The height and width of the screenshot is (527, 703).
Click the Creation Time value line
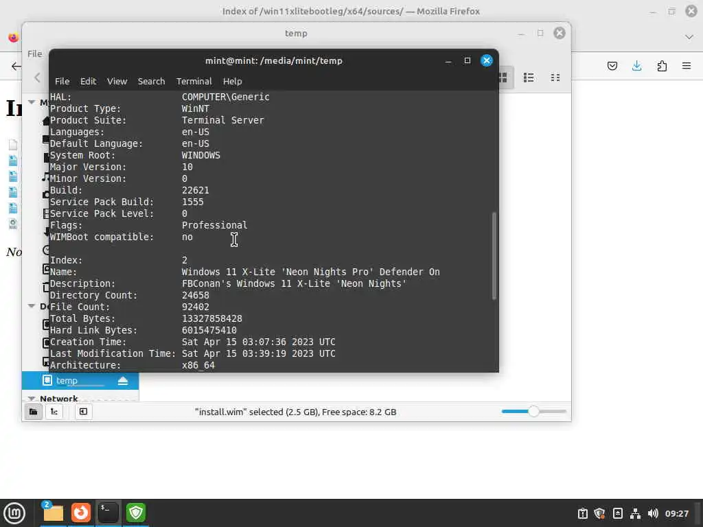coord(258,342)
